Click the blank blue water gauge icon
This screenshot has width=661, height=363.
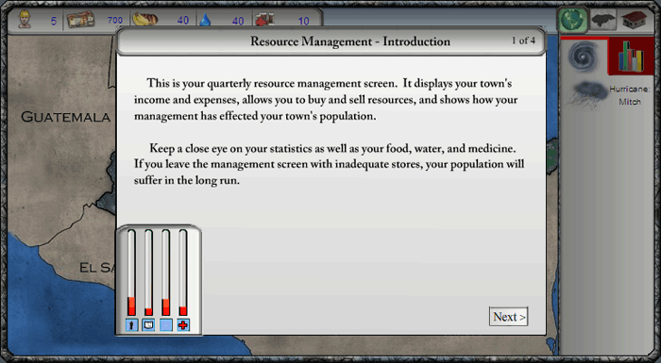tap(165, 325)
